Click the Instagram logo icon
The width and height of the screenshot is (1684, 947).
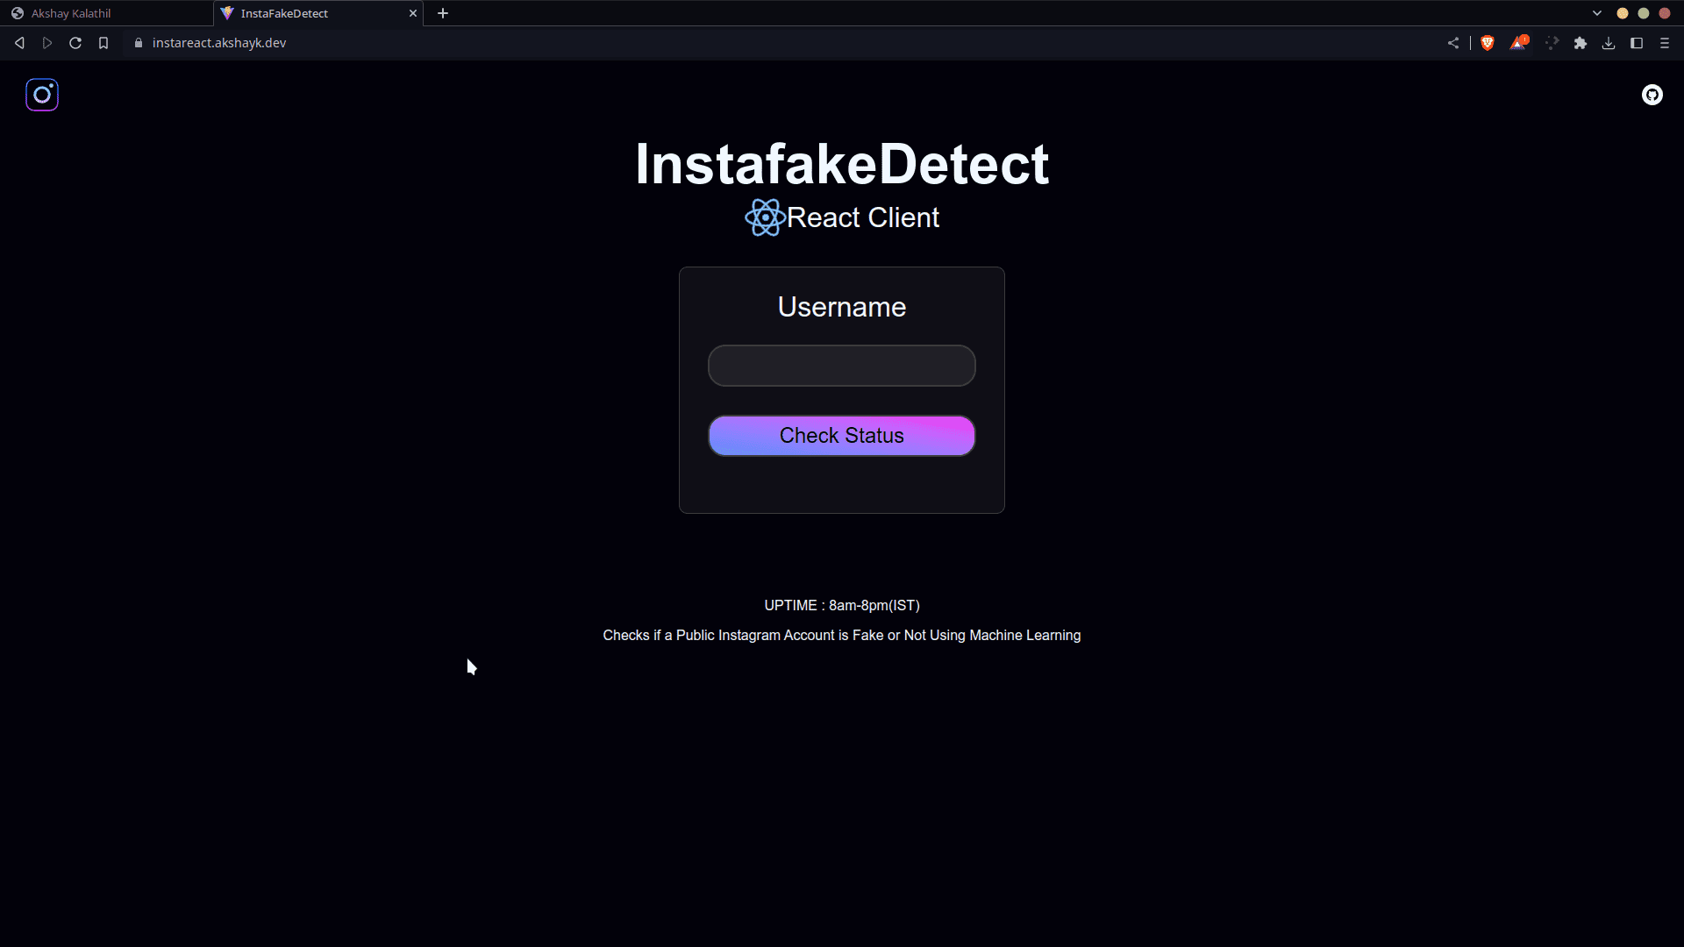42,95
